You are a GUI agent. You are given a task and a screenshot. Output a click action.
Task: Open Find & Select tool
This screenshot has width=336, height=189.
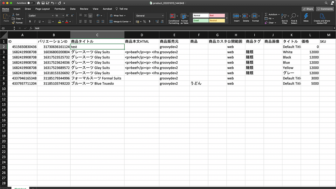point(294,18)
